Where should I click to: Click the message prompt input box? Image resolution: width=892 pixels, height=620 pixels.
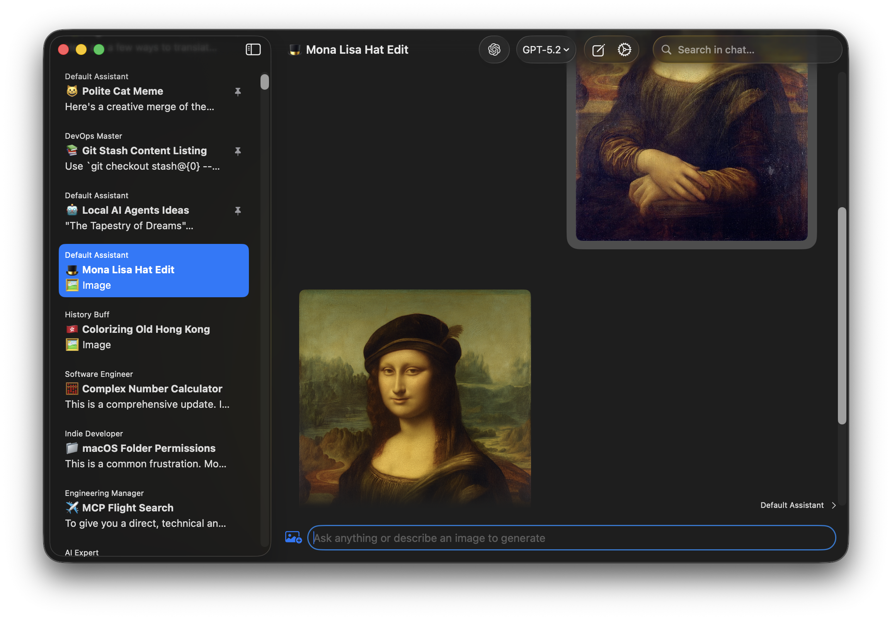point(571,538)
